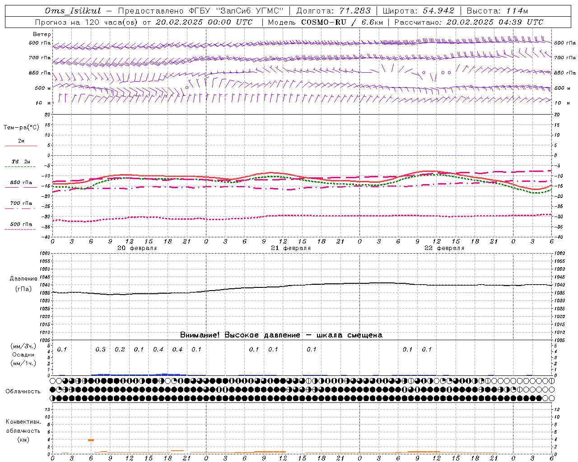
Task: Click the Тем-ра(°C) axis title
Action: pos(21,128)
